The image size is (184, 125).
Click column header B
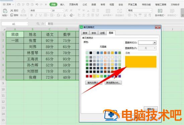(32, 29)
